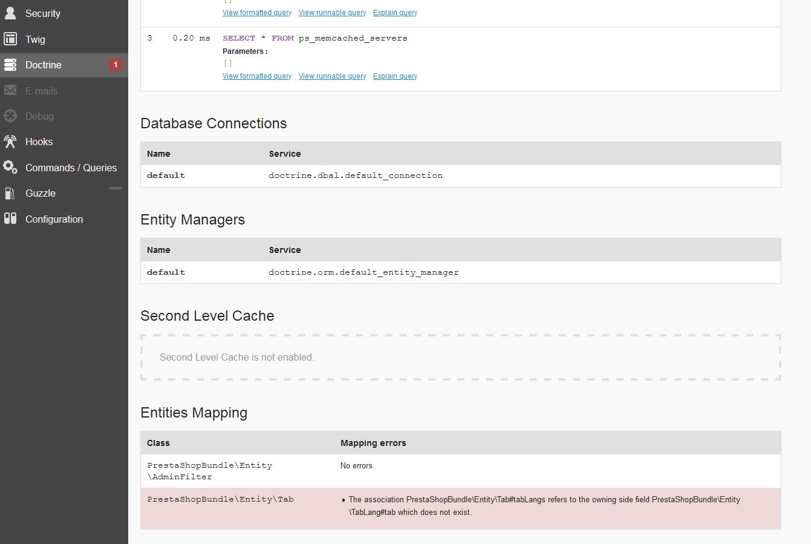
Task: Click the Doctrine error count badge
Action: click(x=116, y=65)
